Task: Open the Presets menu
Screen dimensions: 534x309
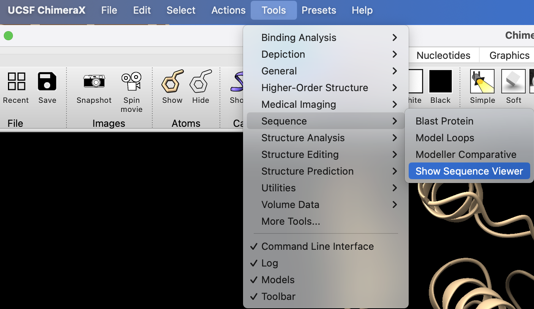Action: pyautogui.click(x=319, y=10)
